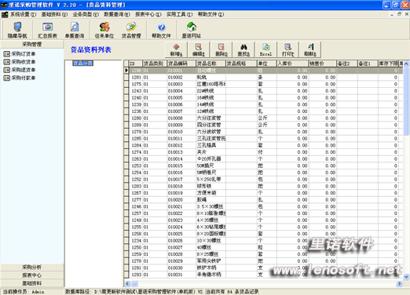Sort by the 货品类别 column header
This screenshot has width=410, height=295.
(x=155, y=64)
